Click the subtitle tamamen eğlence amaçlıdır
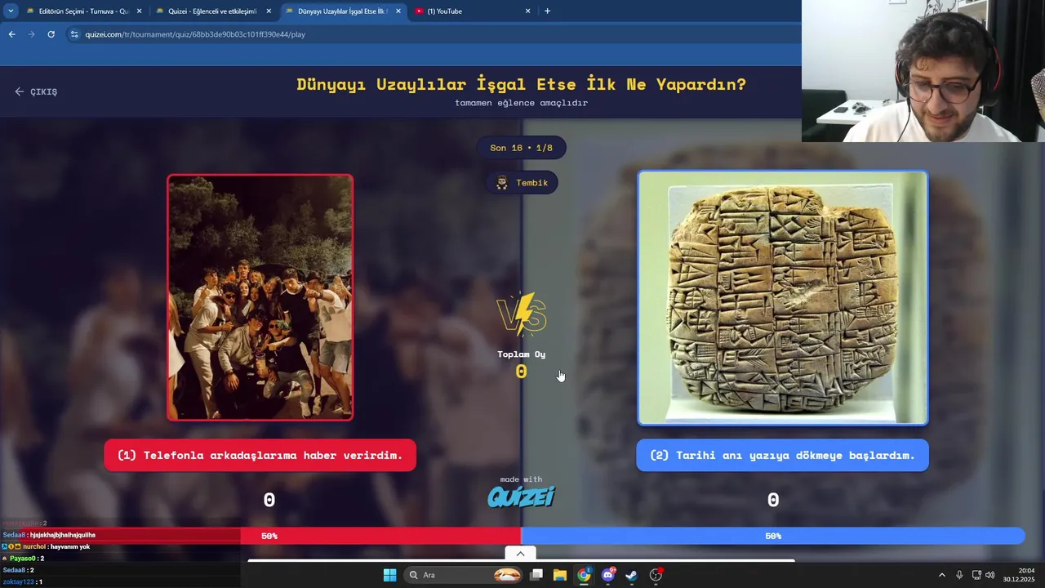Screen dimensions: 1045x588 521,103
